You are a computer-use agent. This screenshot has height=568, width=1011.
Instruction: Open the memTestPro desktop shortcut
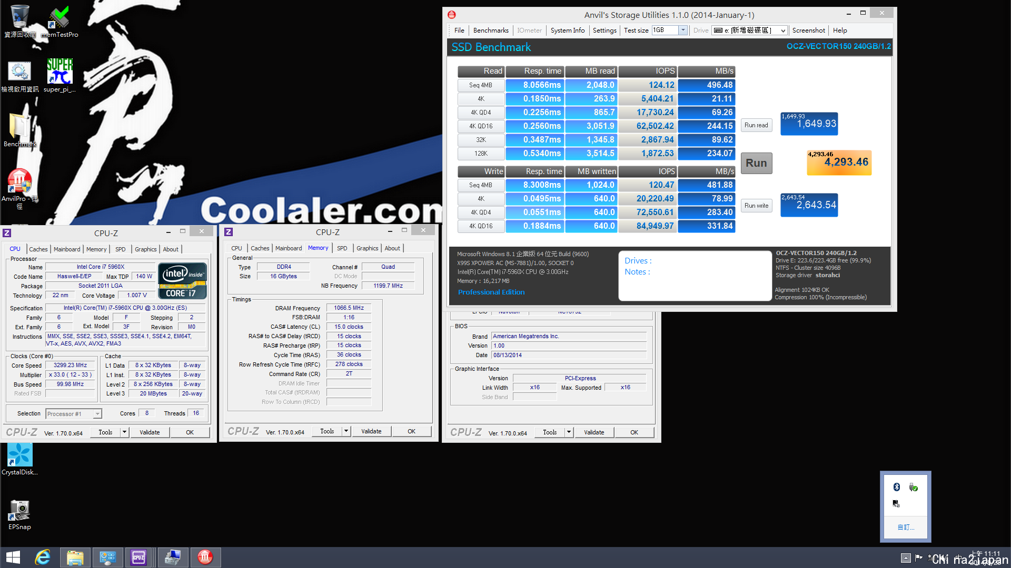tap(59, 21)
